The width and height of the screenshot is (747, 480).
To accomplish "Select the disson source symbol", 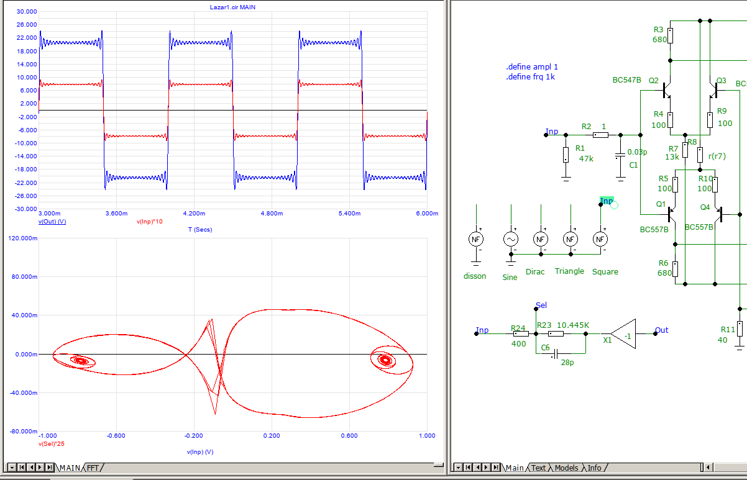I will click(x=475, y=239).
